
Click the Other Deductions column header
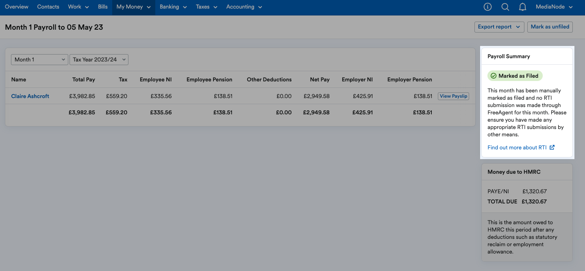(x=269, y=79)
